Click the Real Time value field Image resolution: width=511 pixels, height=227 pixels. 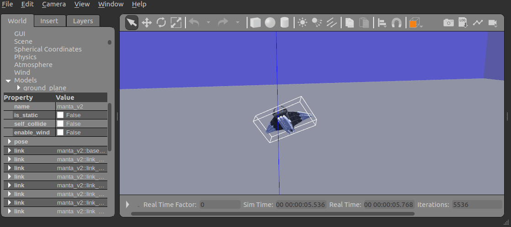click(389, 205)
